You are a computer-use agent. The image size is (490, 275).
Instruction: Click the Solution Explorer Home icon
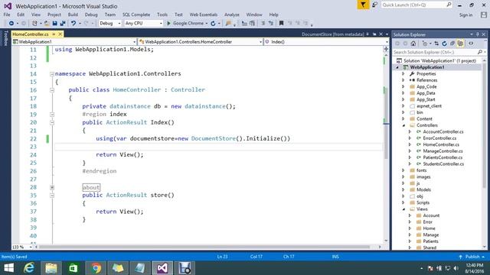[x=413, y=44]
